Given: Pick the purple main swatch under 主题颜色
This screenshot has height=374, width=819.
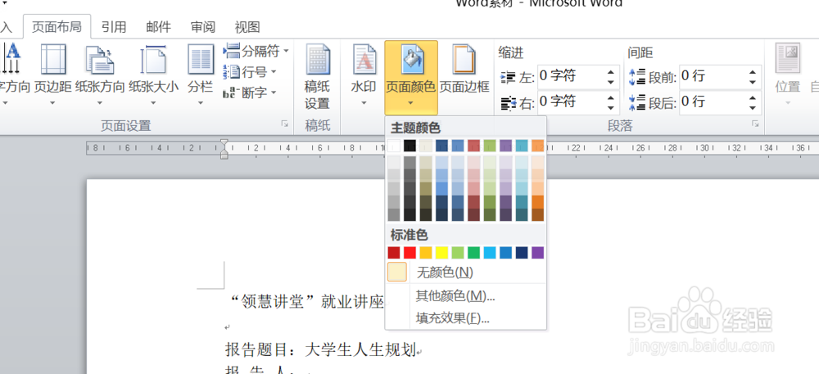Looking at the screenshot, I should click(505, 146).
